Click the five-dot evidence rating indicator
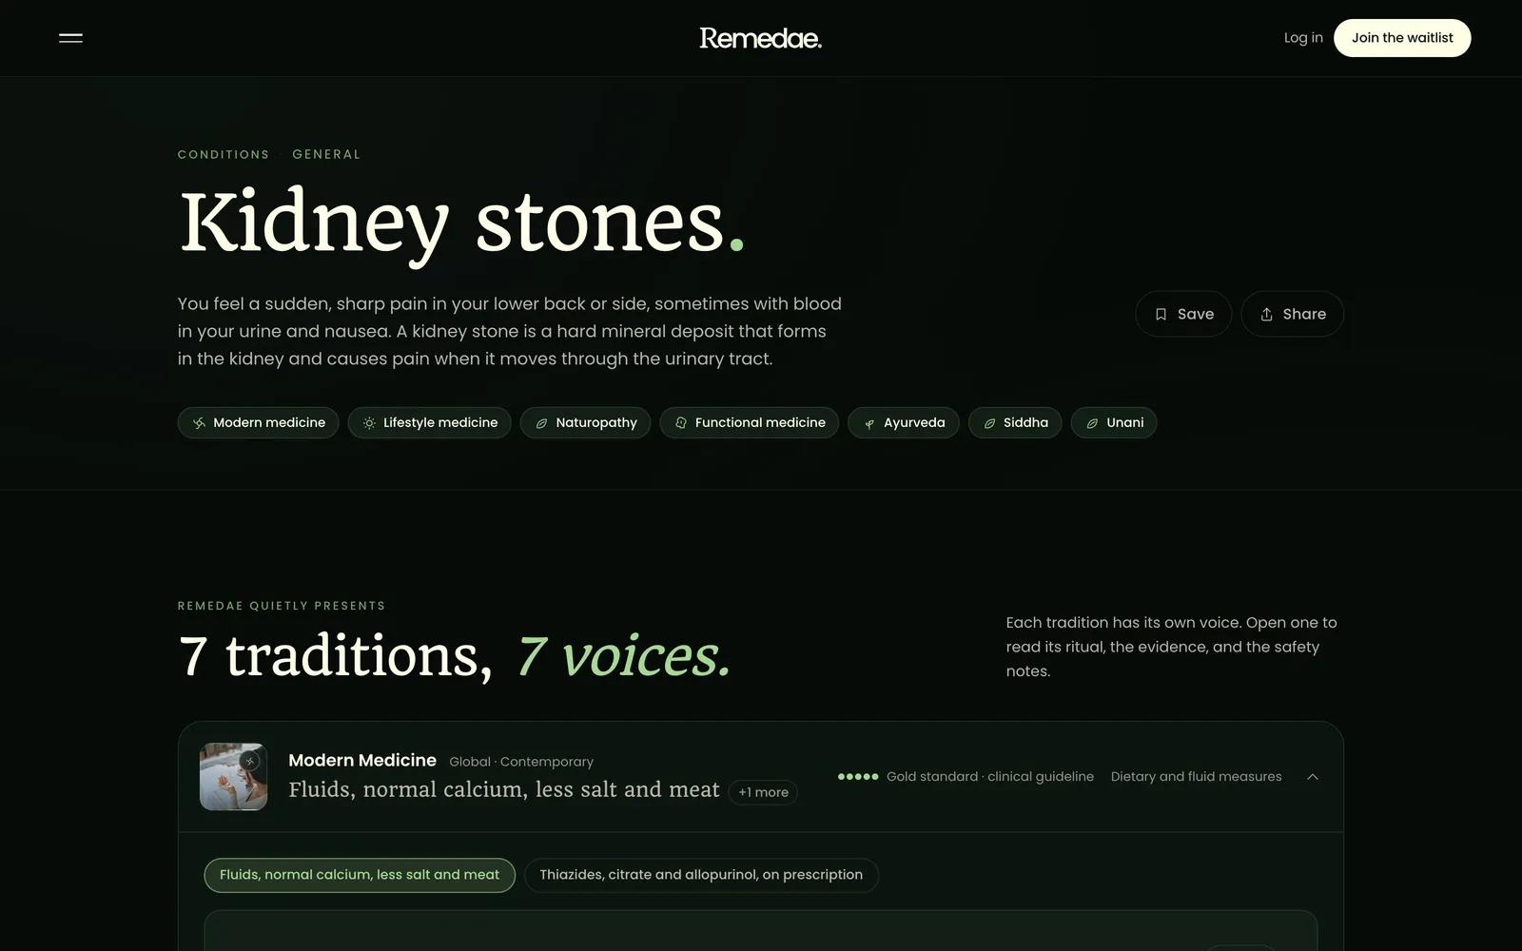This screenshot has height=951, width=1522. [x=858, y=777]
